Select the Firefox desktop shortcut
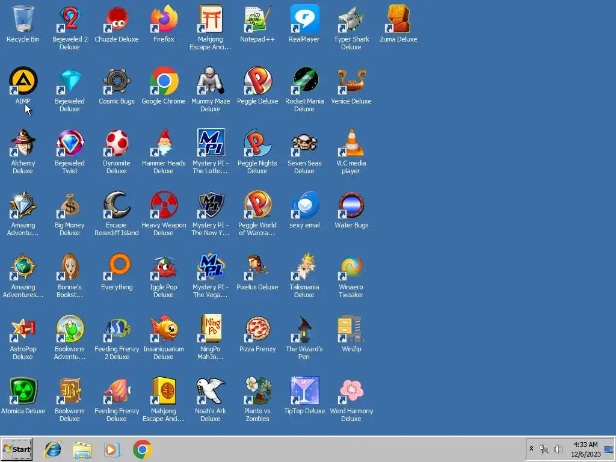 point(164,19)
